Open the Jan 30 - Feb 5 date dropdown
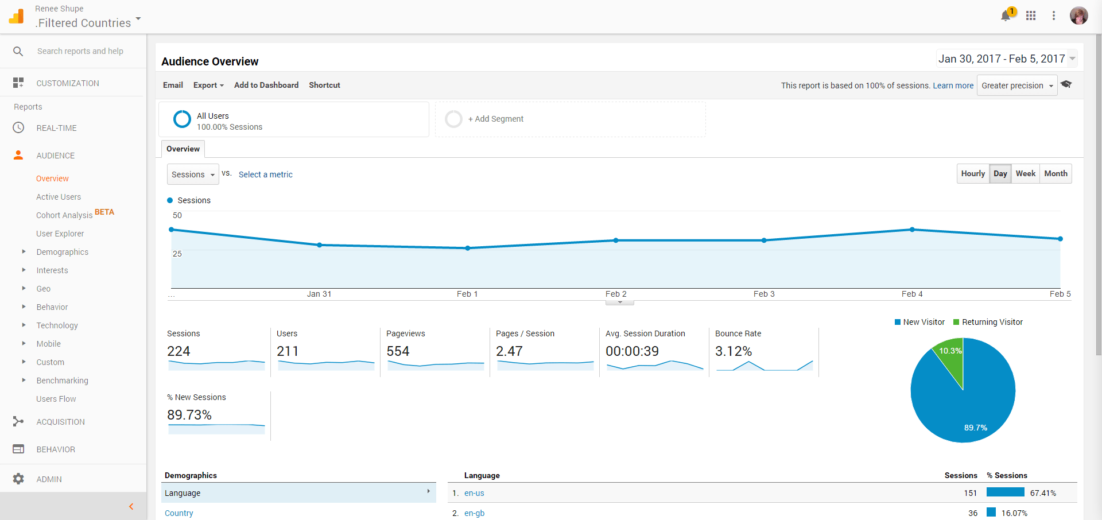The width and height of the screenshot is (1102, 520). pos(1006,58)
